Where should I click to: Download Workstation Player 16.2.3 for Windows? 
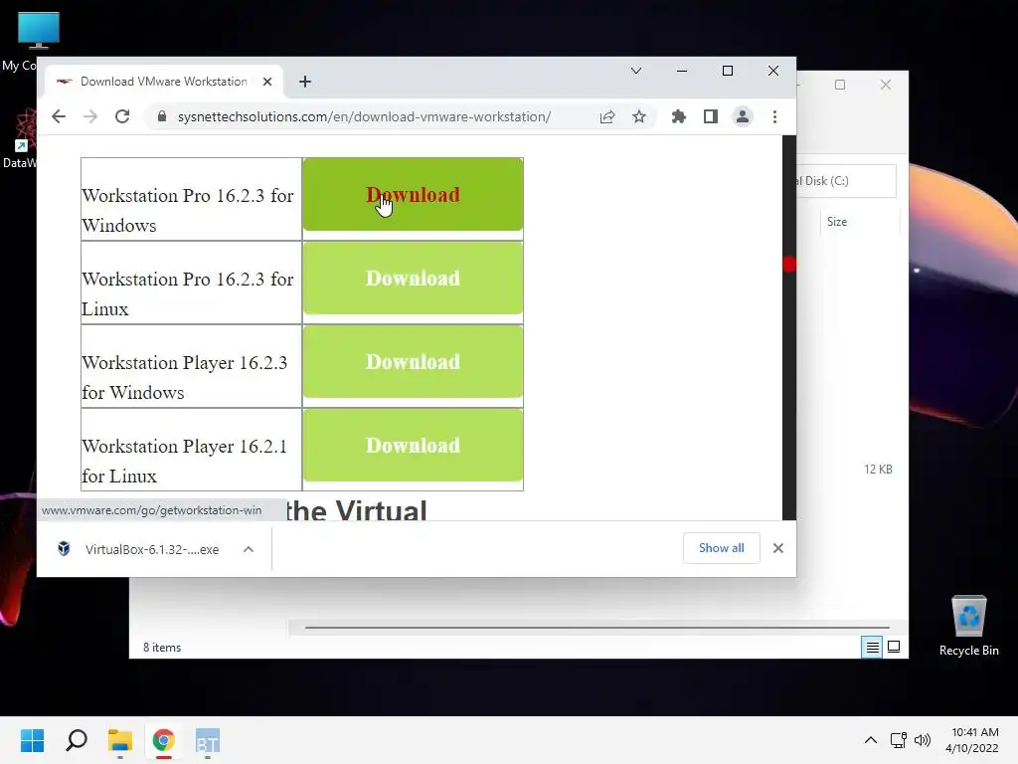pyautogui.click(x=413, y=361)
